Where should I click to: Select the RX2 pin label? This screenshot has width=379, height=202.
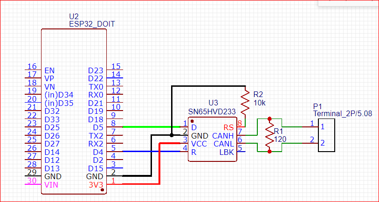[x=96, y=144]
